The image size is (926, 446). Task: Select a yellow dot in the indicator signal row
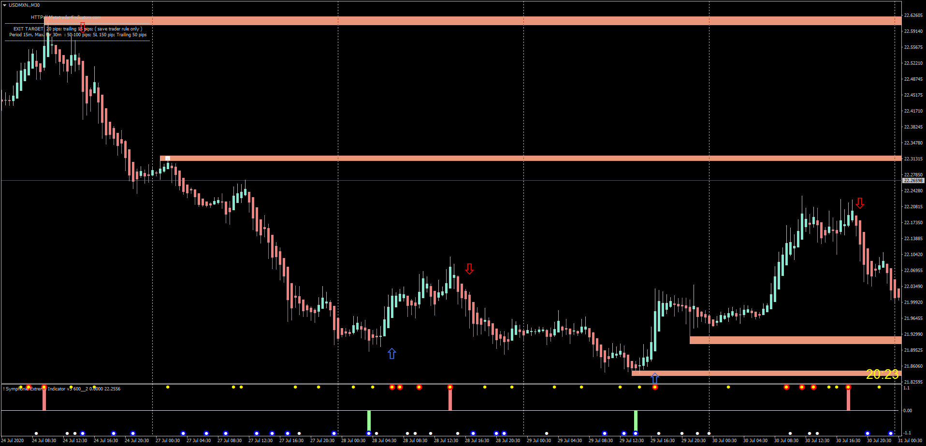168,387
